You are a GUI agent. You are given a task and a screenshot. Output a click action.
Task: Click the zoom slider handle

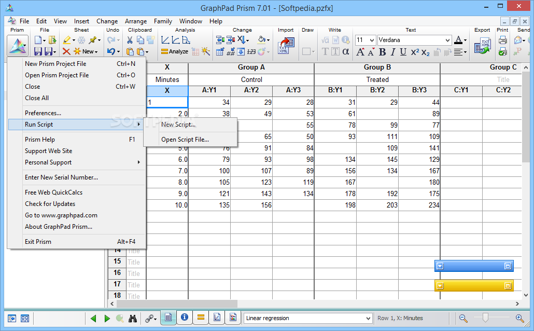485,318
